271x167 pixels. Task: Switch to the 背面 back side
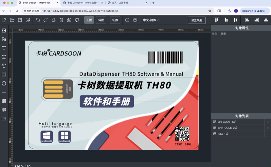101,20
